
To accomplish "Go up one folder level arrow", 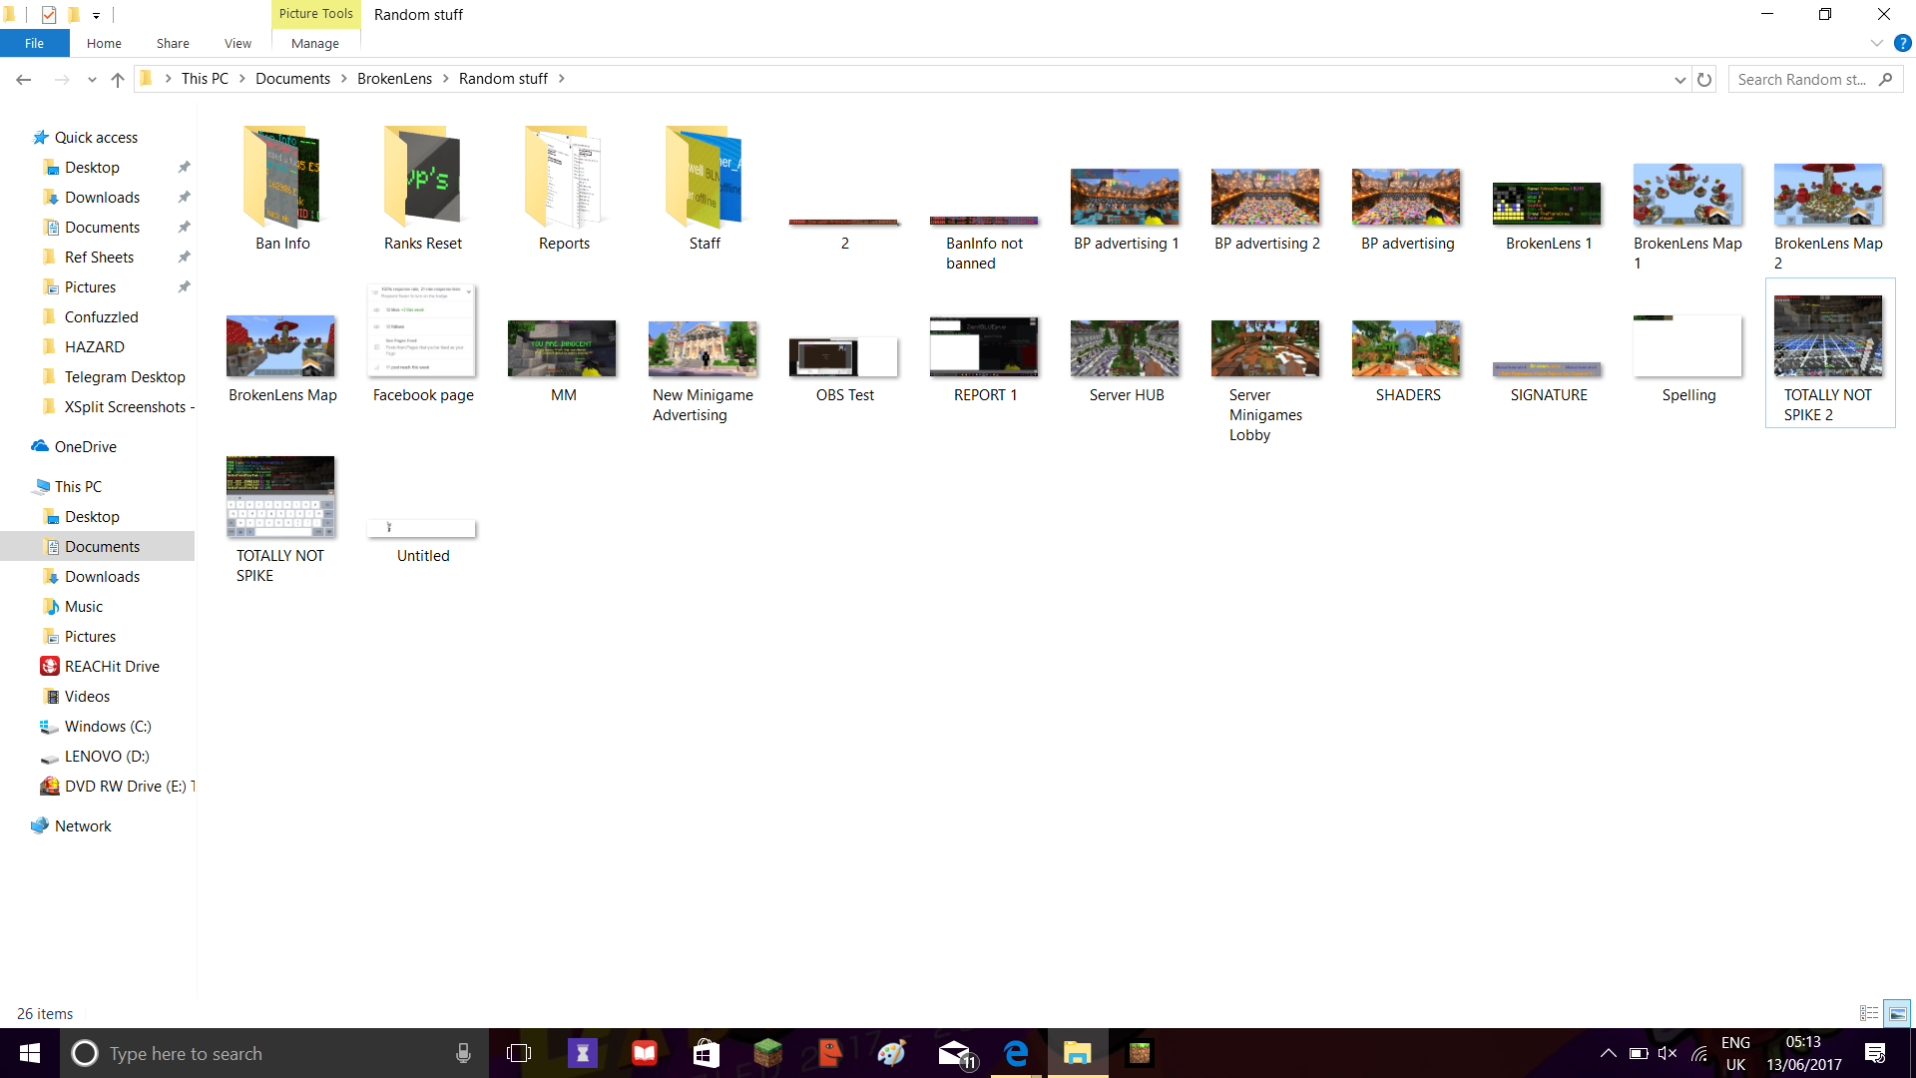I will [118, 79].
